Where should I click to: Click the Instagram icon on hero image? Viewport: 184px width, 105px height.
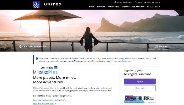pos(156,46)
